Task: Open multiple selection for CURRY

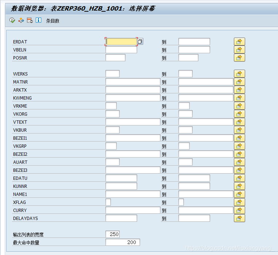Action: click(239, 210)
